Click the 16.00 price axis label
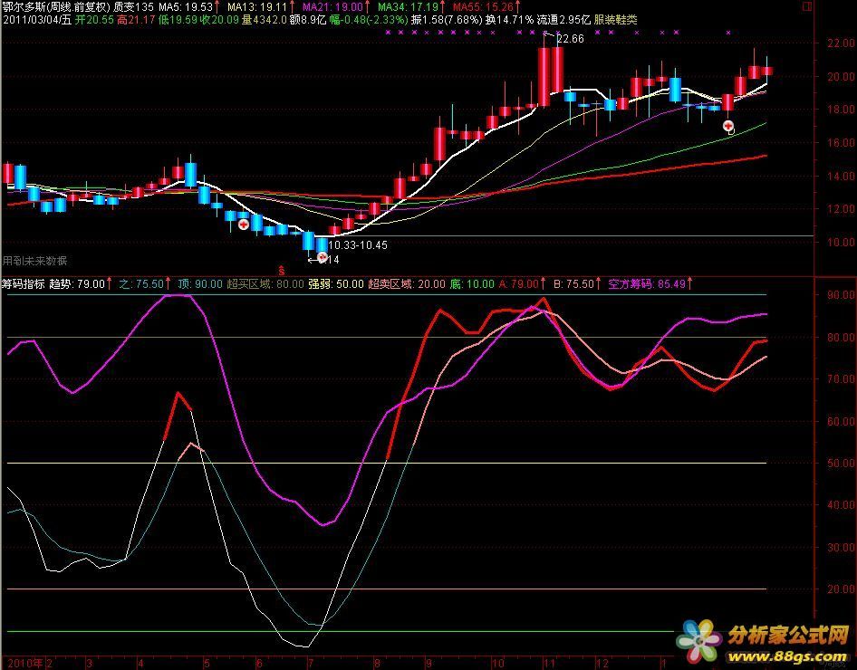 click(841, 142)
